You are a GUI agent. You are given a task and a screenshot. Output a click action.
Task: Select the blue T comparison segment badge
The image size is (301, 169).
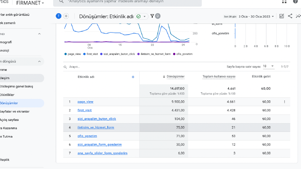click(x=58, y=16)
